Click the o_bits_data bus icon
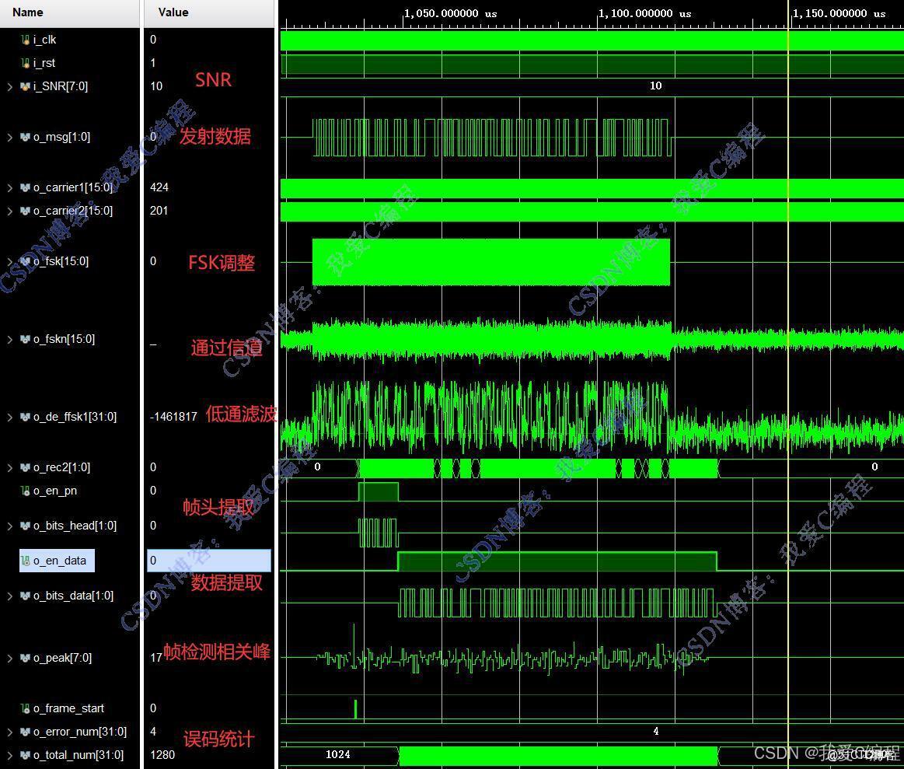904x769 pixels. pos(26,596)
